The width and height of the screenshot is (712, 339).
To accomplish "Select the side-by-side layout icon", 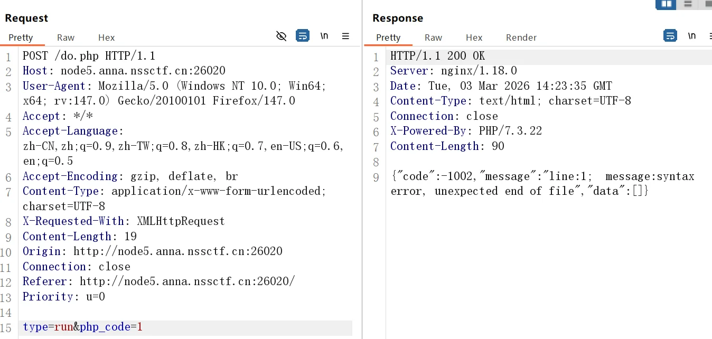I will tap(667, 4).
